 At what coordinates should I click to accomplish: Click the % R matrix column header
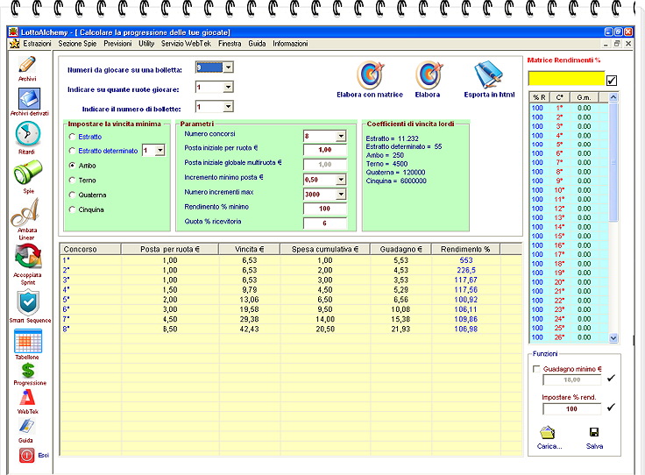(x=539, y=97)
